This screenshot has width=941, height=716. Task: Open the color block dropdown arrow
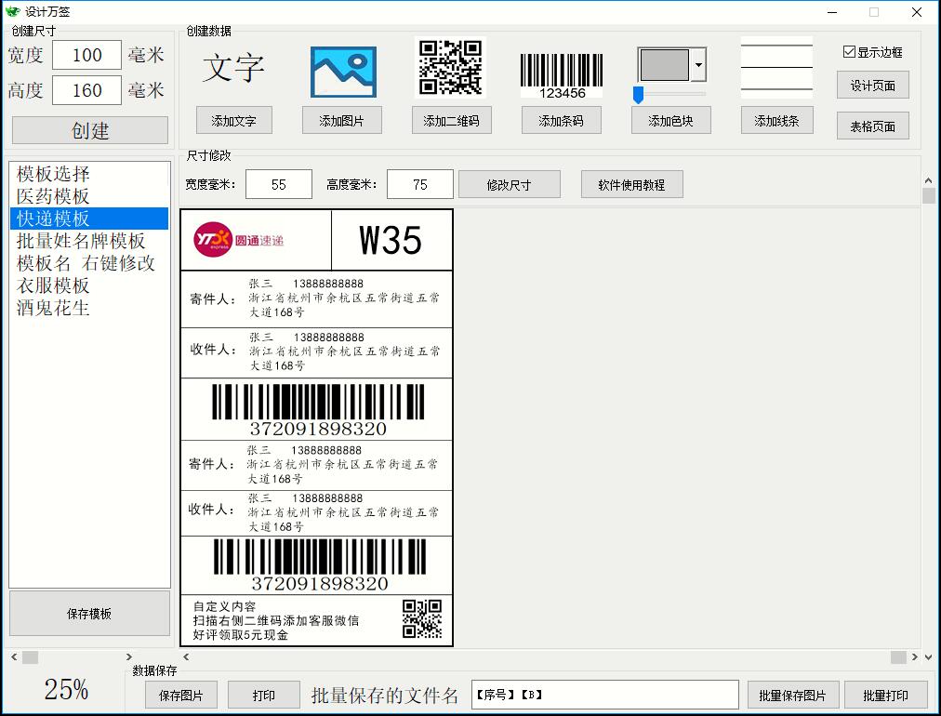(x=699, y=66)
